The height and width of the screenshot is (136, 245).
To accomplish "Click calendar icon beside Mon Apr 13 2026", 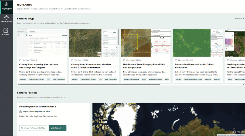I will (x=228, y=60).
